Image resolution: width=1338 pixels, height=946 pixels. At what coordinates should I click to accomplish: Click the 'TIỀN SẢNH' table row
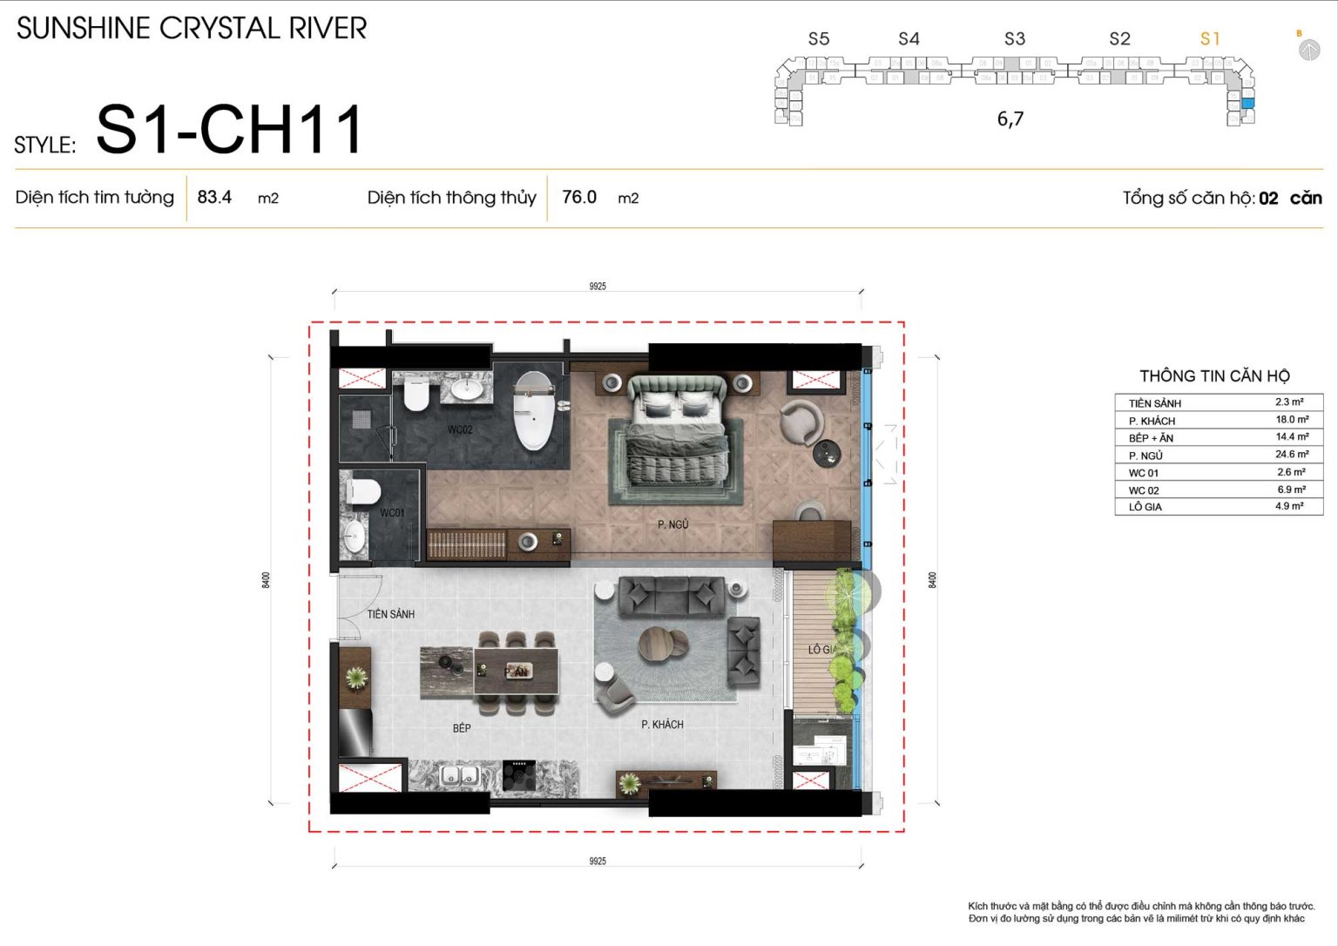pyautogui.click(x=1219, y=402)
